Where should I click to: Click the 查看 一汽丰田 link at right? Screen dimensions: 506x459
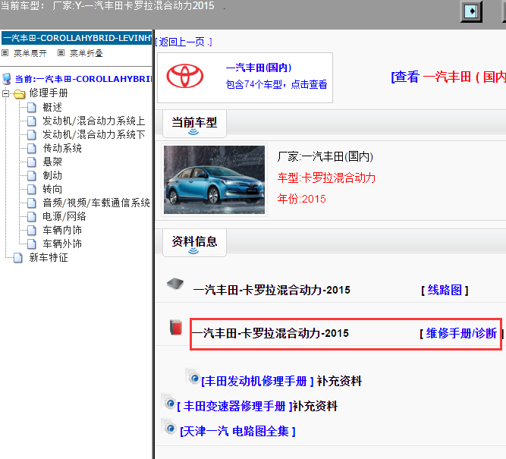pos(448,77)
